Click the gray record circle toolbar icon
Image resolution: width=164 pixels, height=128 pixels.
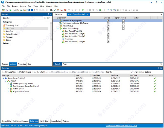[93, 10]
